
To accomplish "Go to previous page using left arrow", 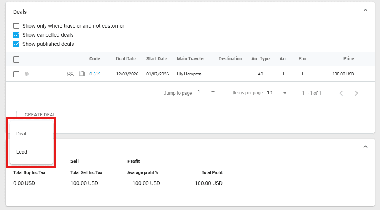I will click(x=341, y=93).
